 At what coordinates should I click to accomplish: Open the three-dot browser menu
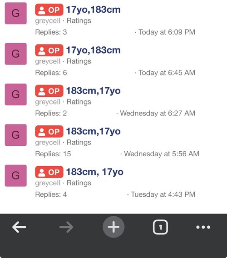pyautogui.click(x=203, y=227)
